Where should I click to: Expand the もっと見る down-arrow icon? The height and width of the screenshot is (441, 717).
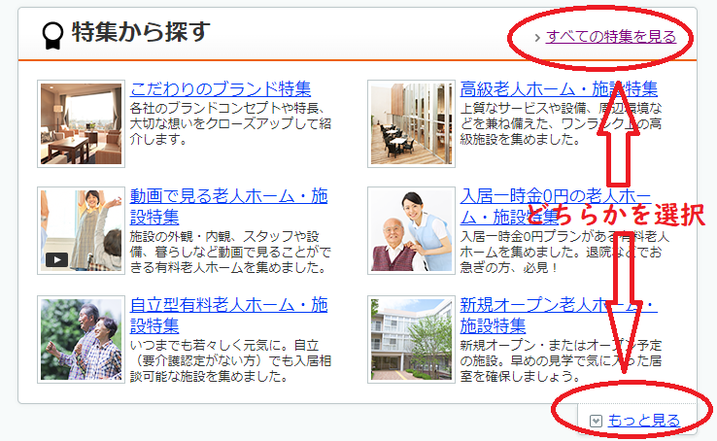pos(596,421)
